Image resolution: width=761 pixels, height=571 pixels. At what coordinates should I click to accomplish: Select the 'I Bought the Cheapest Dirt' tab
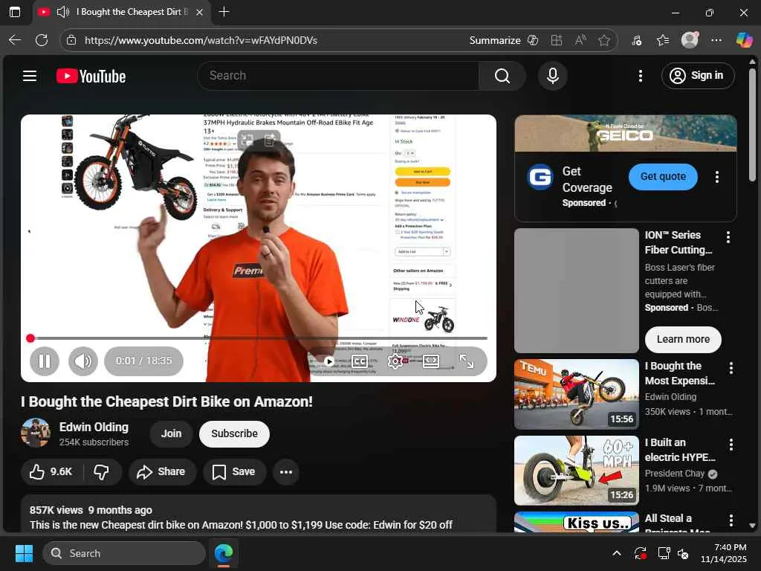[x=123, y=12]
